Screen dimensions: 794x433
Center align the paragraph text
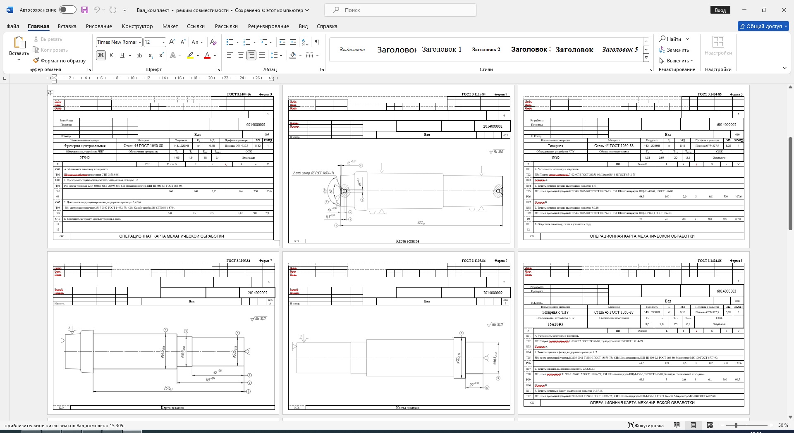point(240,55)
